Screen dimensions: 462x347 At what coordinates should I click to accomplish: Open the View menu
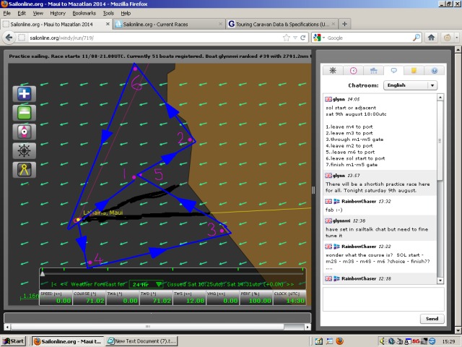pos(38,13)
